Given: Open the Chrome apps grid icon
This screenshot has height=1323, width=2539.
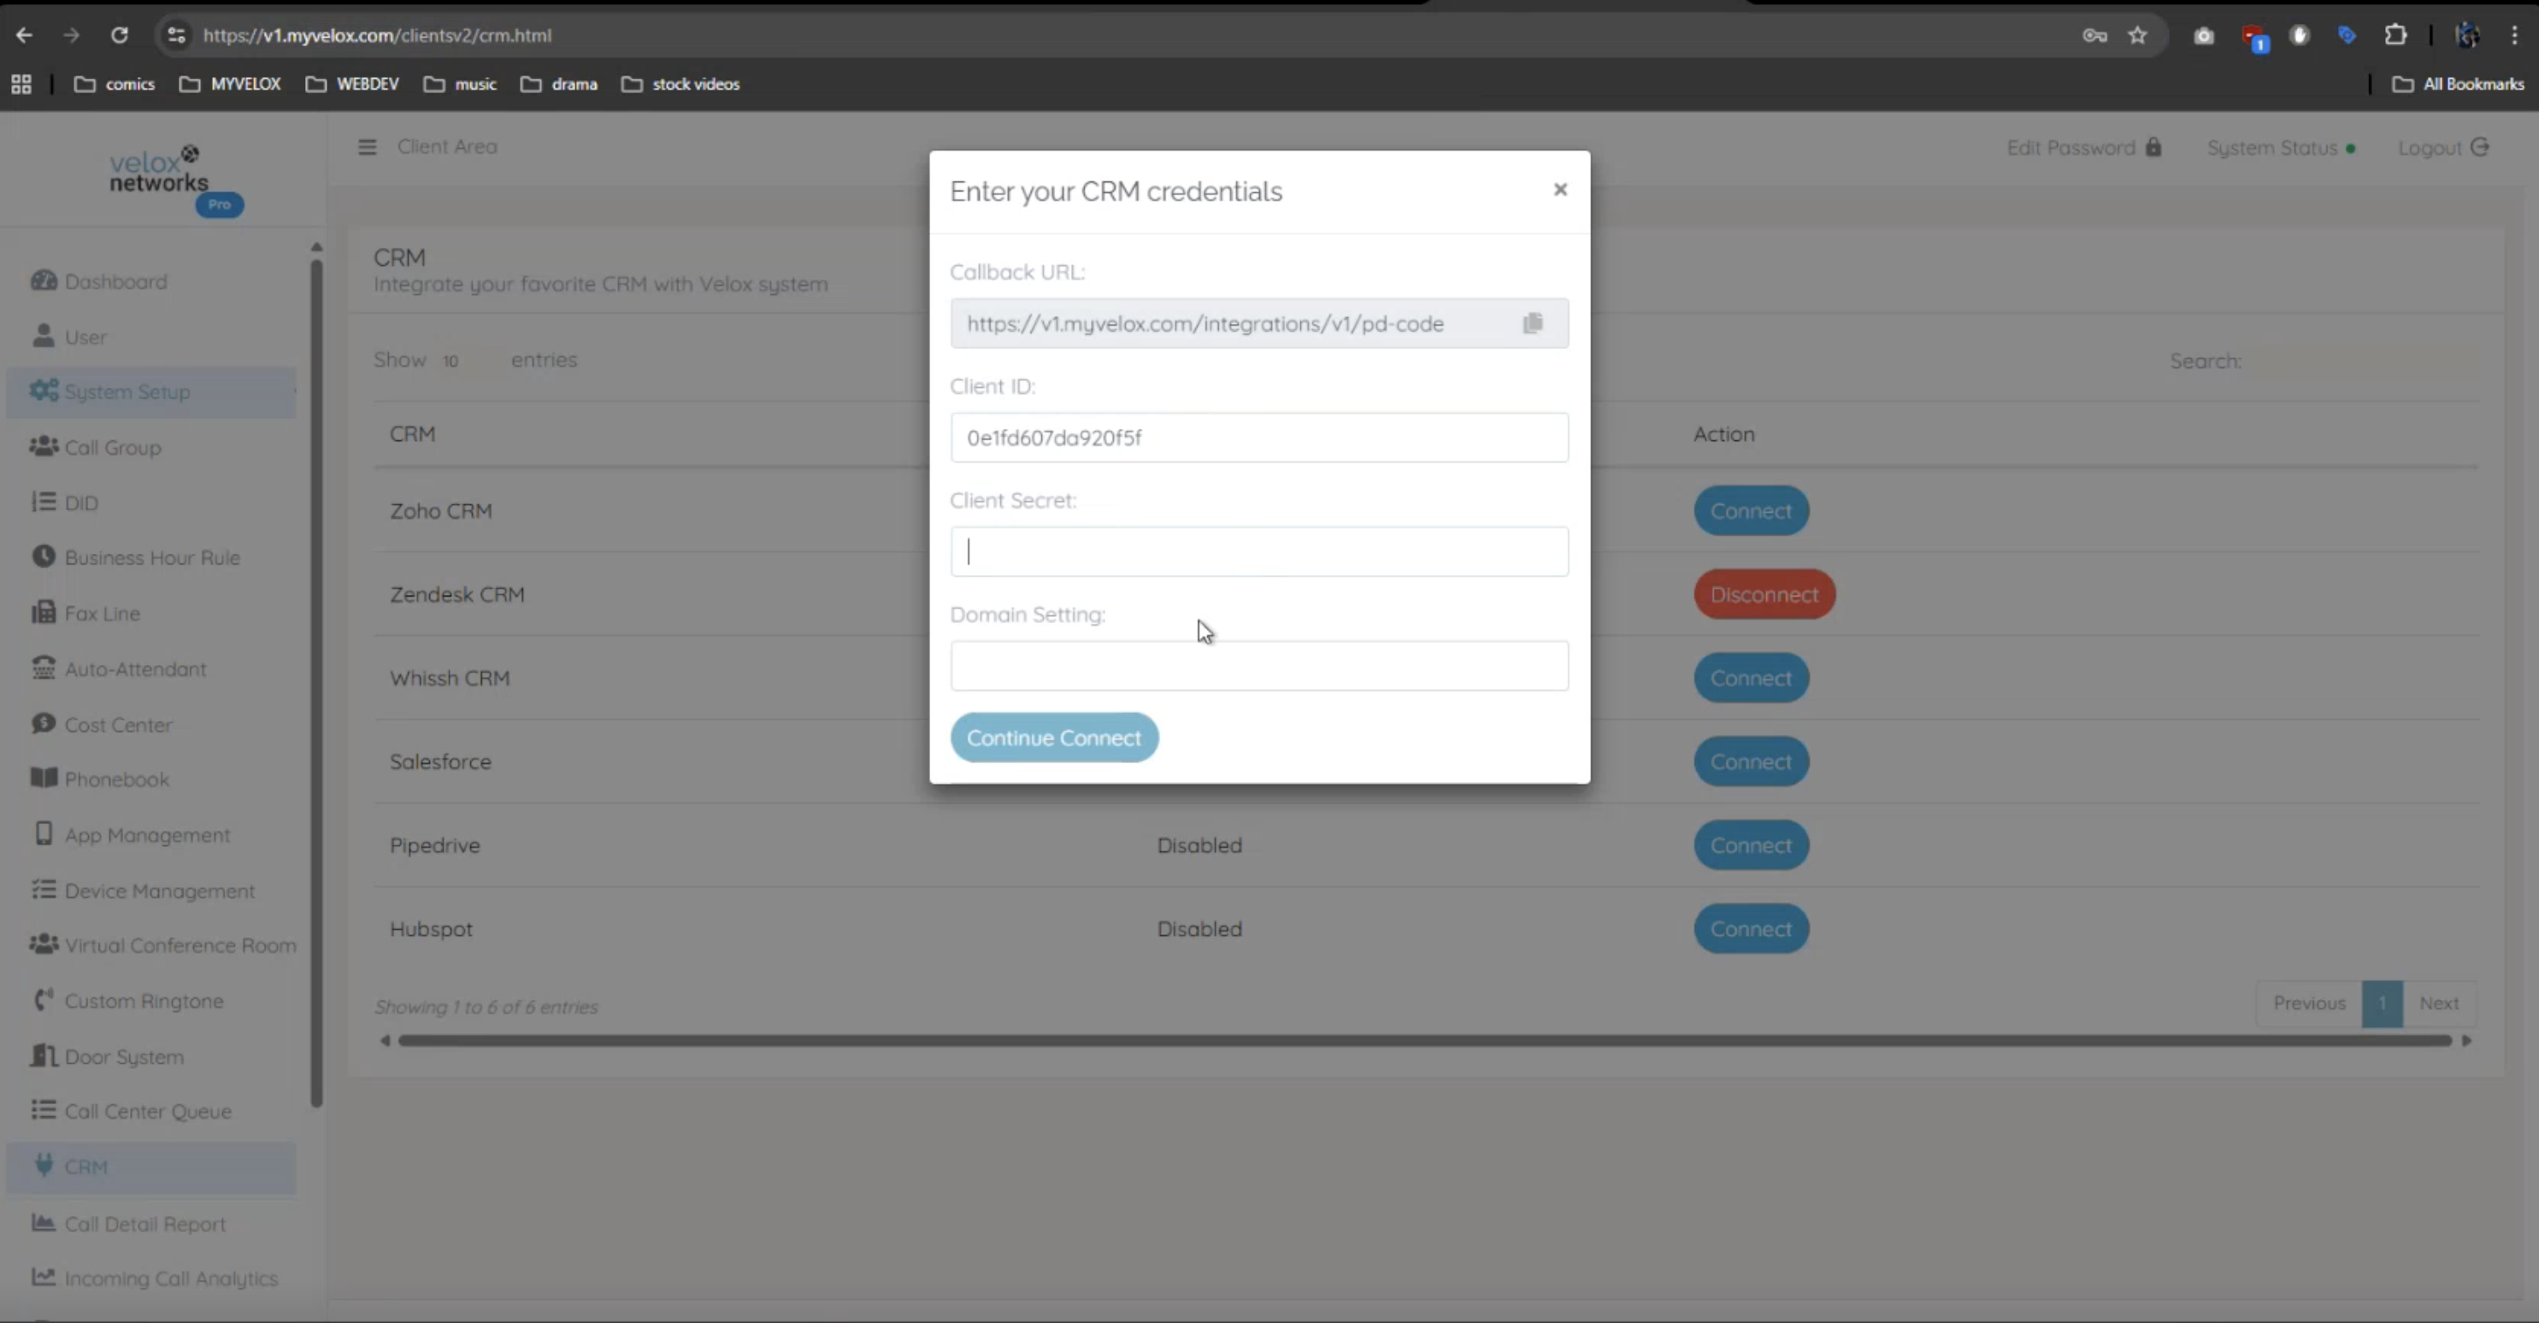Looking at the screenshot, I should [x=21, y=84].
